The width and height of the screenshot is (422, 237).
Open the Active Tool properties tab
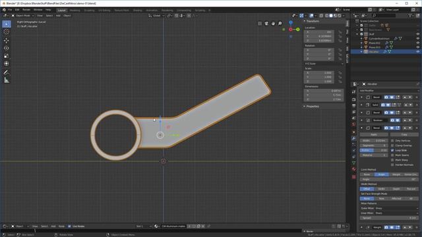[x=353, y=92]
